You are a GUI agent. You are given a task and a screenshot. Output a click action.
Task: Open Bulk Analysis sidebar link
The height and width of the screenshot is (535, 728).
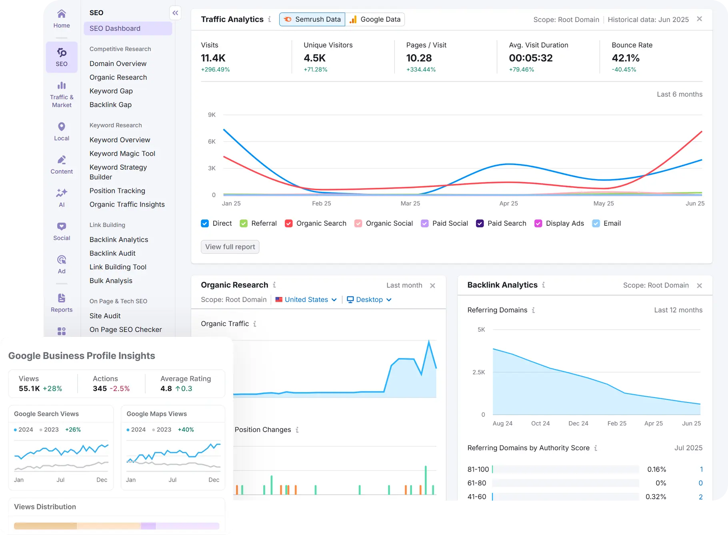111,280
